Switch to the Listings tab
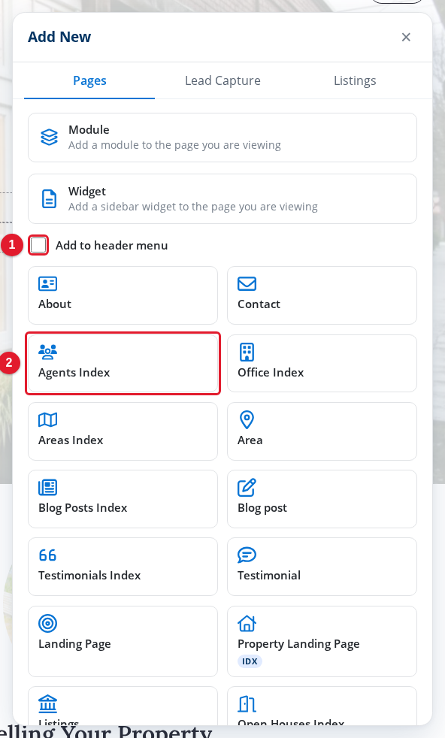The image size is (445, 738). coord(355,81)
